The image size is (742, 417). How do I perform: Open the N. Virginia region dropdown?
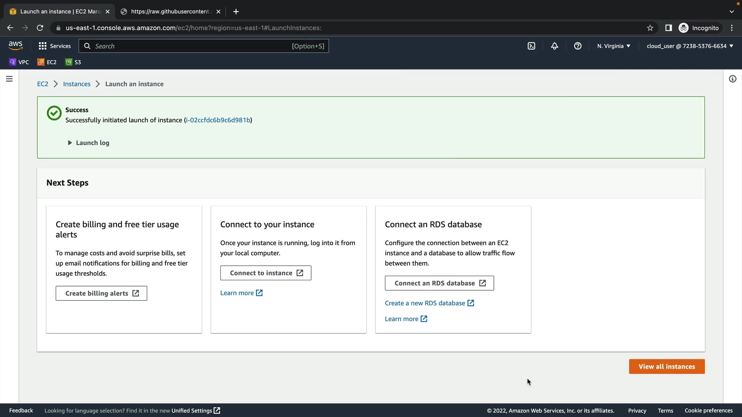(613, 46)
